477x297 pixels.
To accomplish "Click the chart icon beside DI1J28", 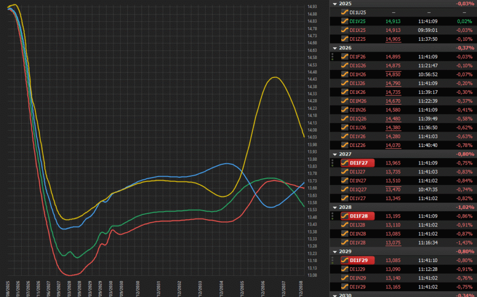I will pyautogui.click(x=344, y=225).
